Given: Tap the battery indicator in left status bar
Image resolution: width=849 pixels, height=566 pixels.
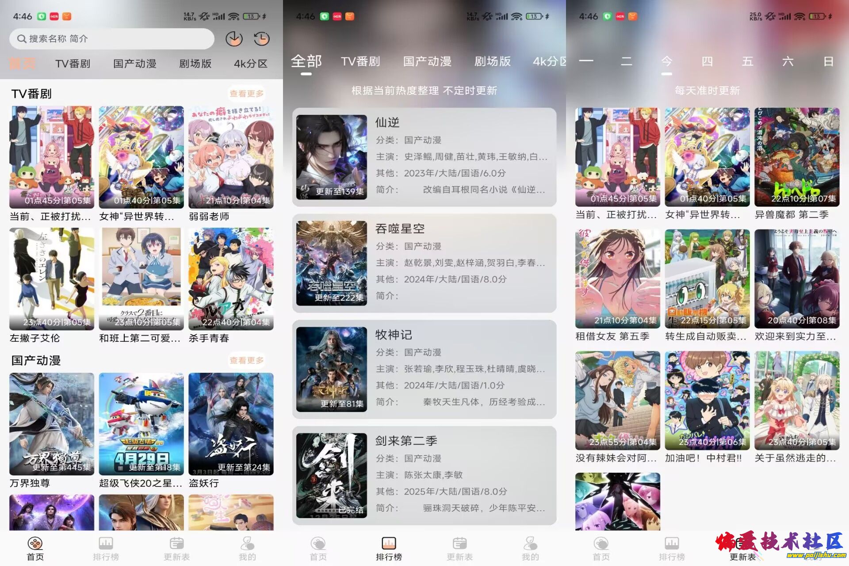Looking at the screenshot, I should [x=252, y=16].
